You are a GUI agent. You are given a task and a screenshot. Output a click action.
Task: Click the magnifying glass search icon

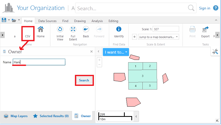[x=191, y=8]
